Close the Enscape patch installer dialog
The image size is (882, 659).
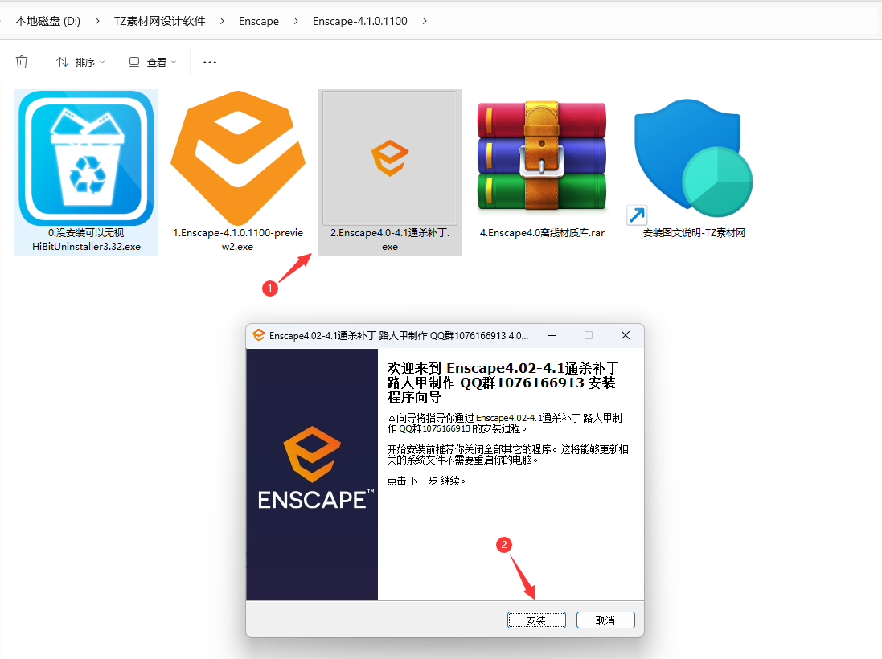click(625, 336)
